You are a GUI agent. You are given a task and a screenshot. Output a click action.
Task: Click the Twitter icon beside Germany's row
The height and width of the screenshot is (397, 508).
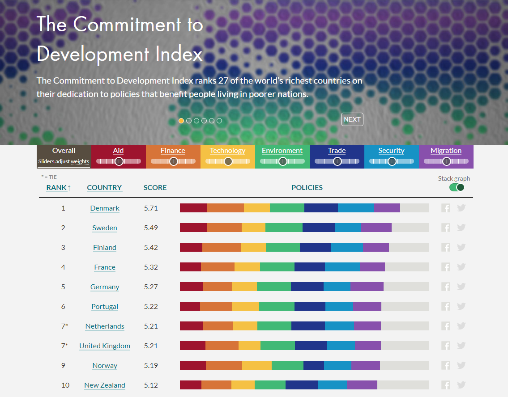coord(461,286)
